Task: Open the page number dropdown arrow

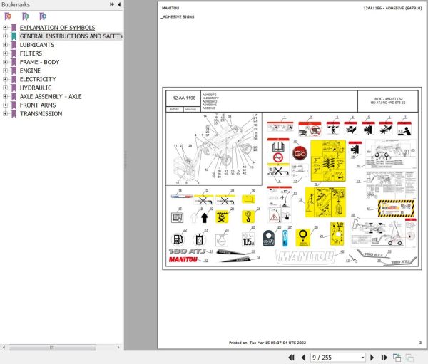Action: click(362, 358)
